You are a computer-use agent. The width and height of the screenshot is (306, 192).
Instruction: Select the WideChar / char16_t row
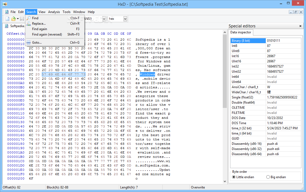click(265, 92)
